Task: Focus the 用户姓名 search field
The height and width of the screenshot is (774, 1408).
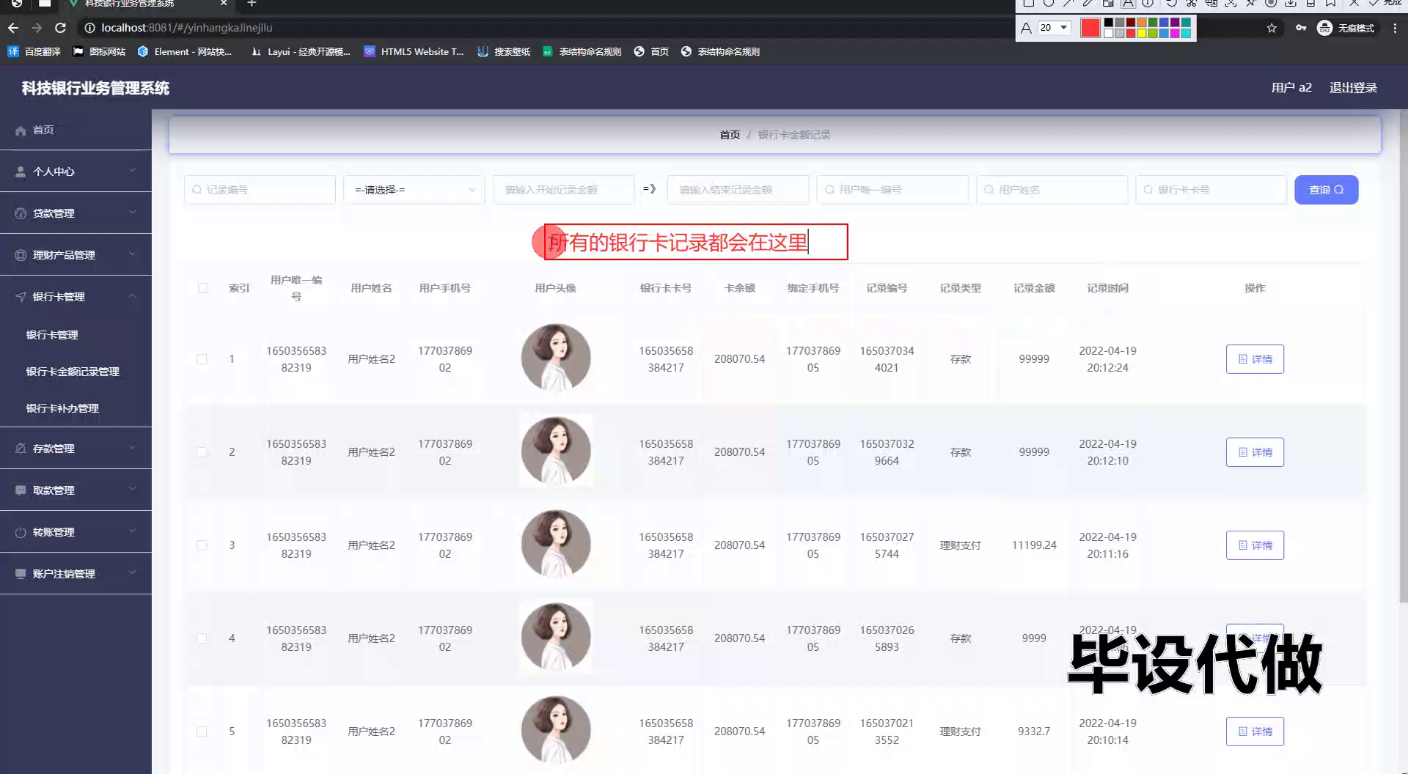Action: tap(1052, 190)
